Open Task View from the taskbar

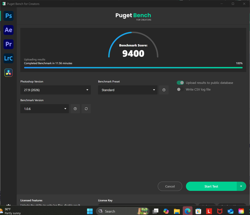point(155,211)
